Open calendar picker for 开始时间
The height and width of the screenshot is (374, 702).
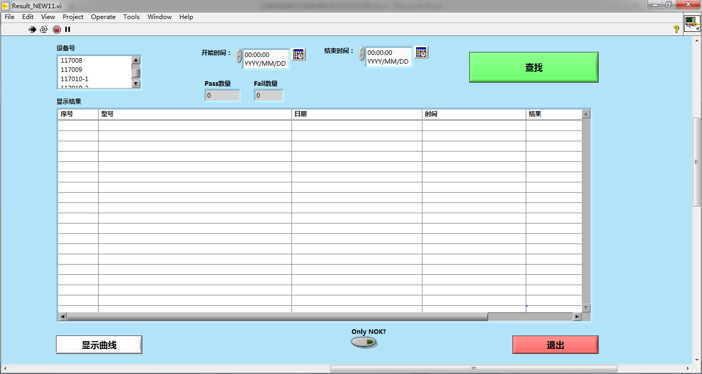[299, 54]
